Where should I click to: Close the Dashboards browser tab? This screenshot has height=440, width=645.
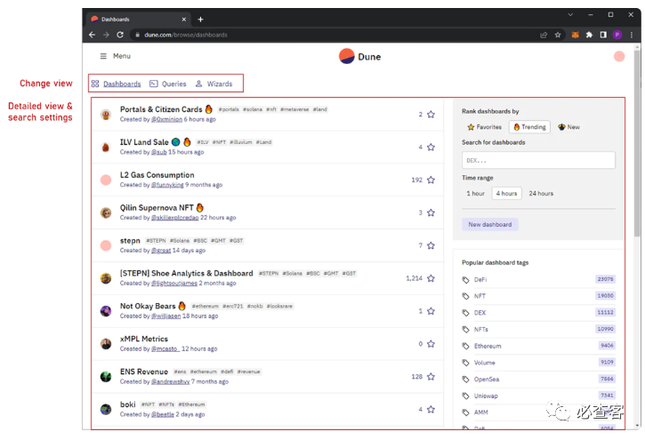pos(184,20)
